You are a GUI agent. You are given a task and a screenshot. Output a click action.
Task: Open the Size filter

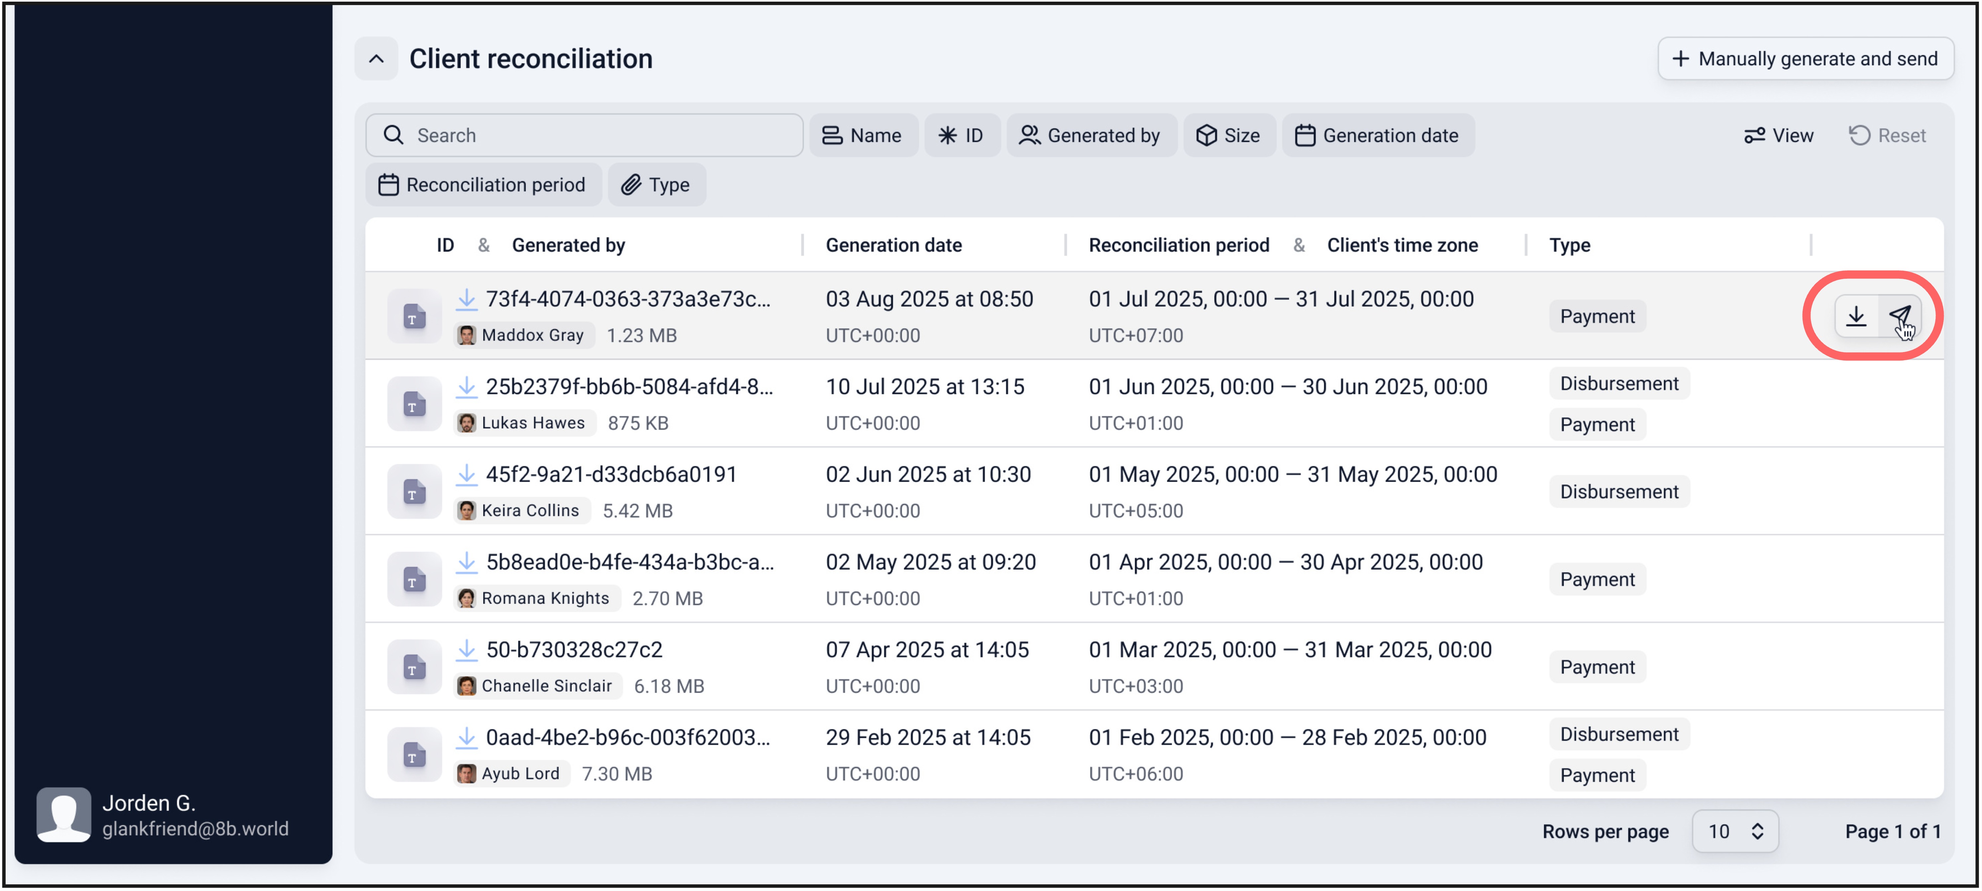pos(1229,136)
